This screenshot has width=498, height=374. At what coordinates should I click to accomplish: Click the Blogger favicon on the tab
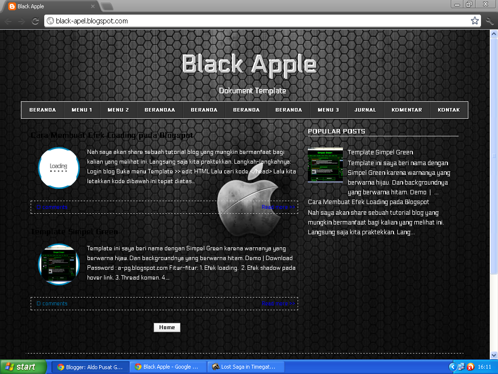click(x=12, y=6)
